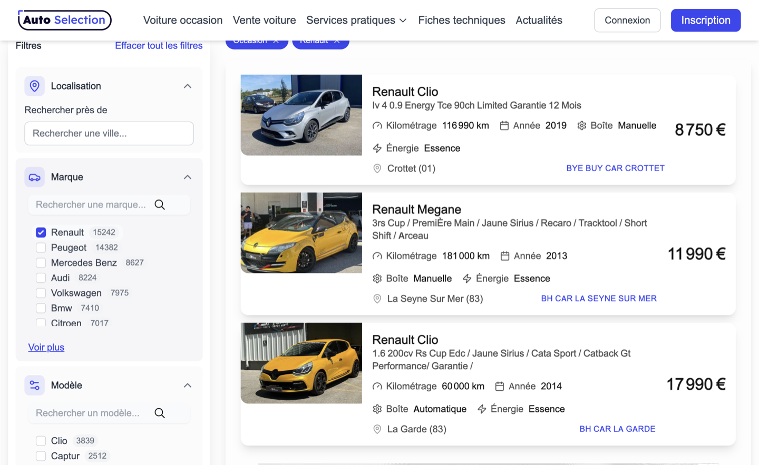The width and height of the screenshot is (759, 465).
Task: Click the mileage gauge icon for 181 000 km
Action: [x=377, y=256]
